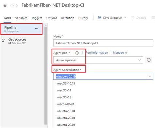Open the Pool information link

(x=97, y=53)
